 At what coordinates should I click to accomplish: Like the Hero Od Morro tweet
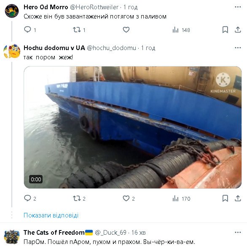pos(126,30)
